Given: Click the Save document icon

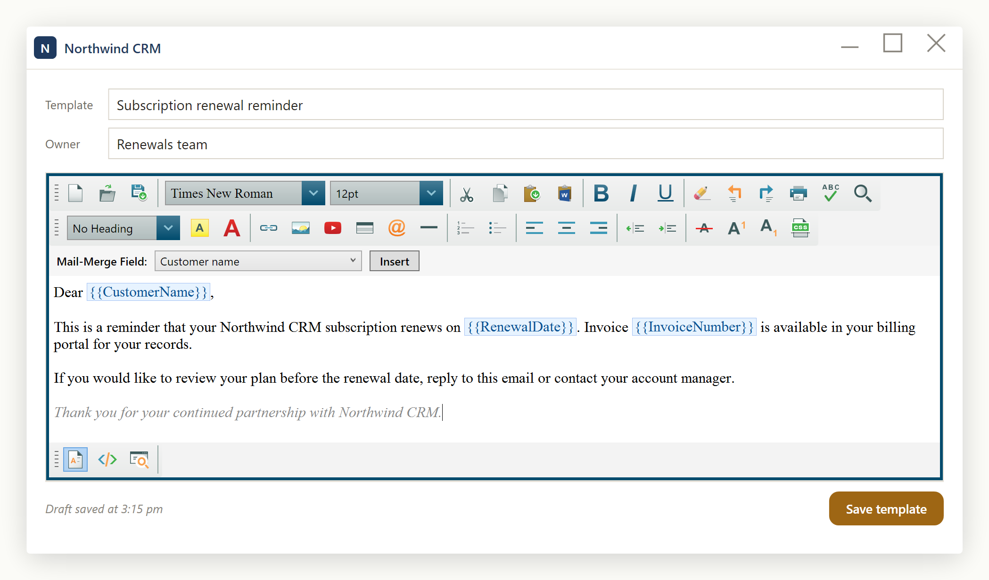Looking at the screenshot, I should coord(139,193).
